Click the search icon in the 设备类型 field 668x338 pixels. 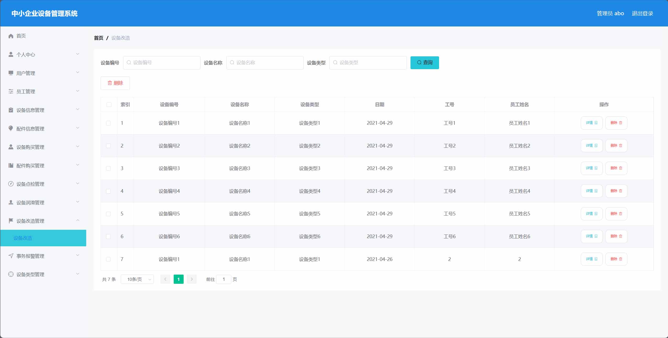click(335, 63)
